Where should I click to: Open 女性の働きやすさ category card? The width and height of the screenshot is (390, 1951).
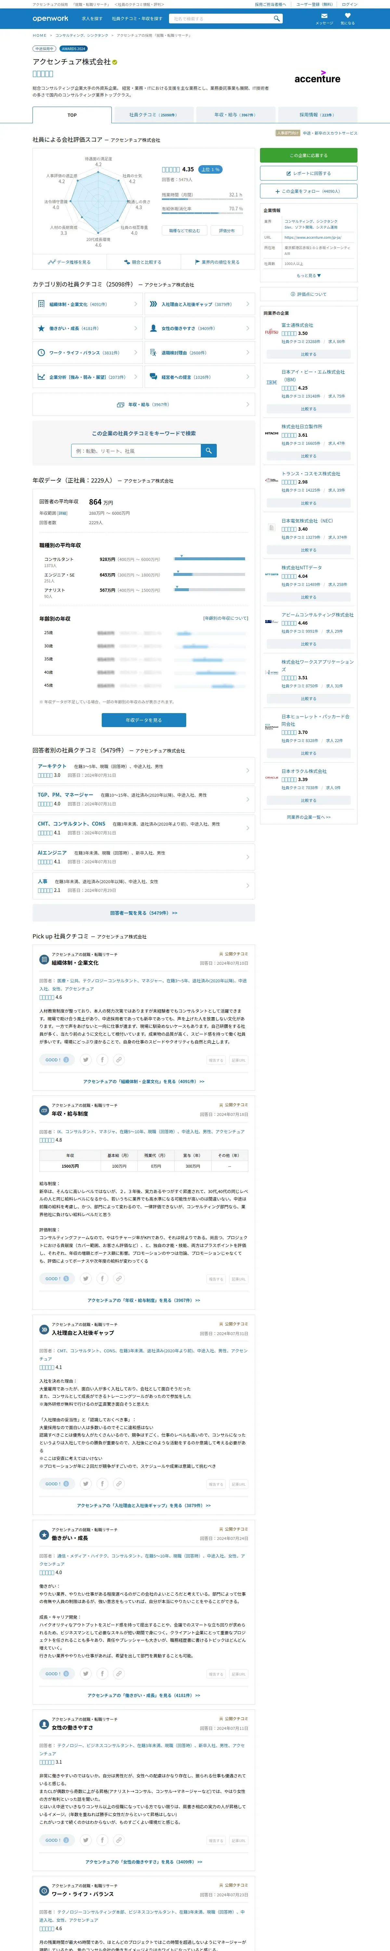(200, 329)
